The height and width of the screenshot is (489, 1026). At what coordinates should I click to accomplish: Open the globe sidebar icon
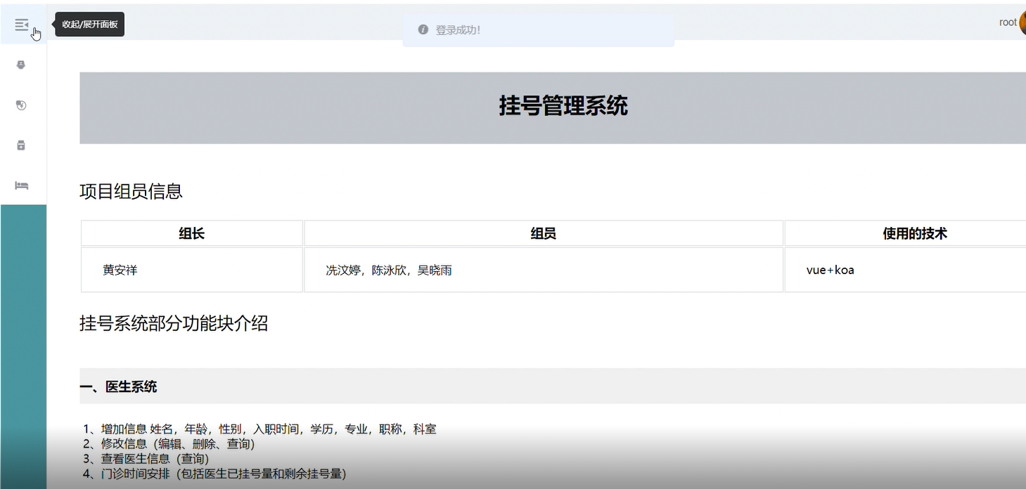21,105
